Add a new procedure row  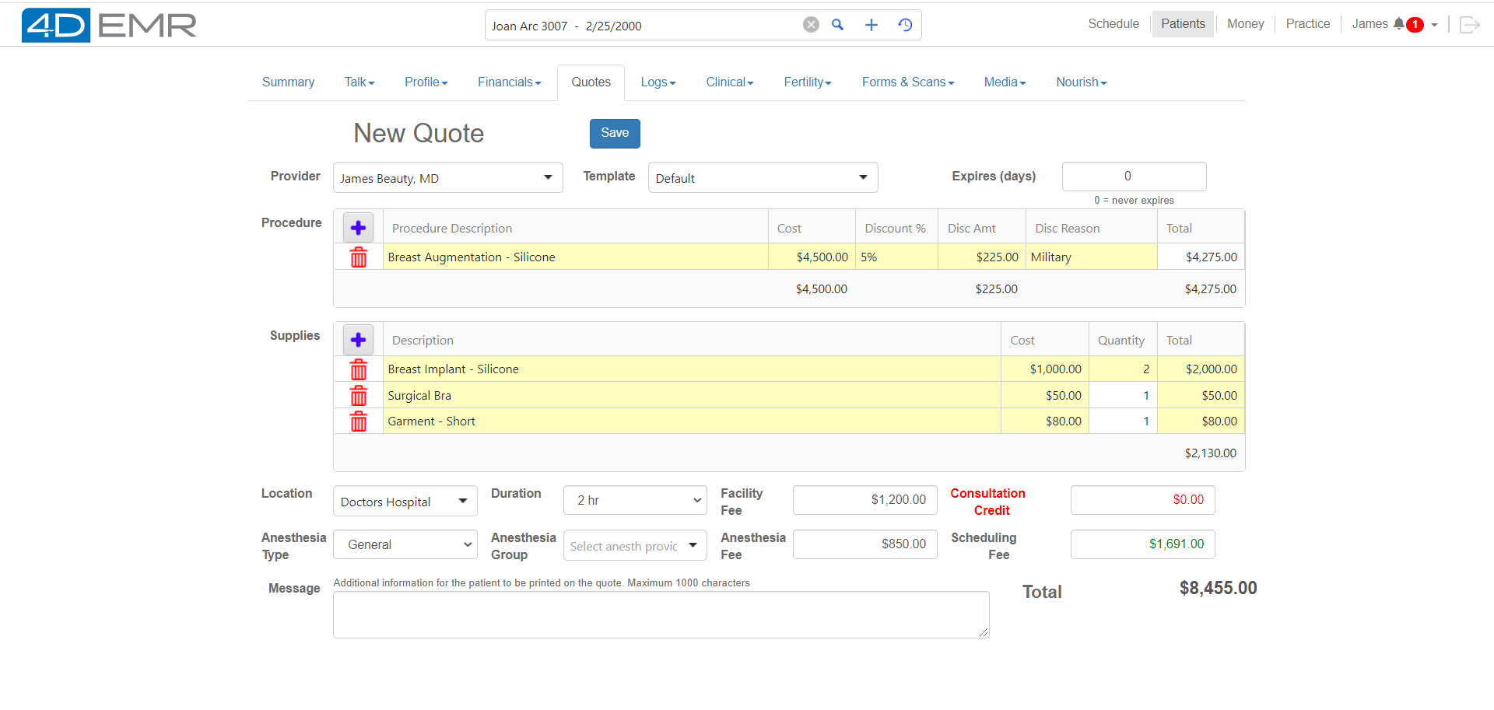pyautogui.click(x=357, y=227)
